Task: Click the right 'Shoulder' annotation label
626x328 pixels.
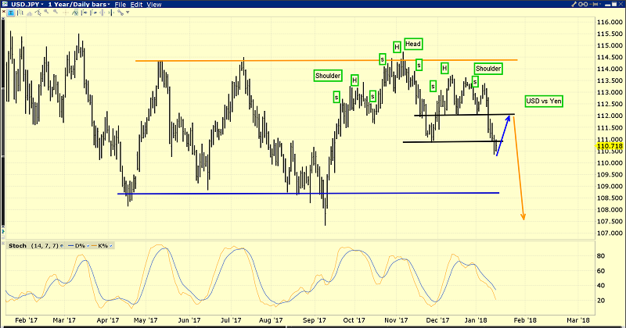Action: [487, 69]
